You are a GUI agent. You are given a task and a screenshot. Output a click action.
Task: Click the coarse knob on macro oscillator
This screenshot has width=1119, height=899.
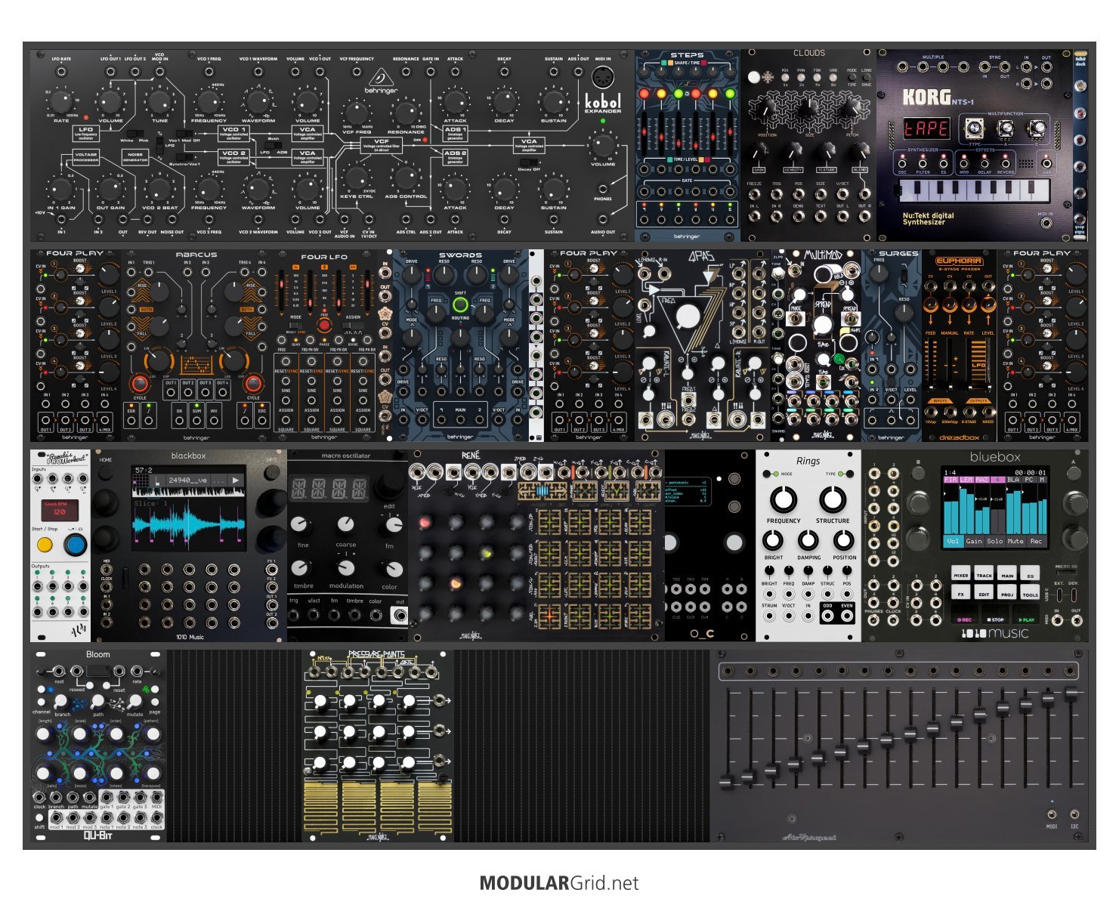click(345, 524)
